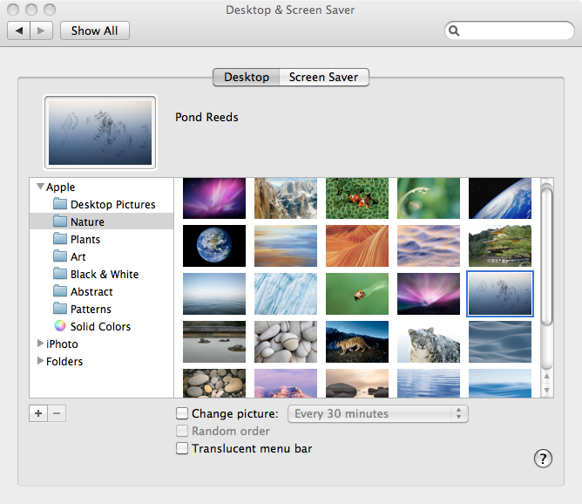Go back with the left arrow button
Viewport: 582px width, 504px height.
tap(18, 31)
